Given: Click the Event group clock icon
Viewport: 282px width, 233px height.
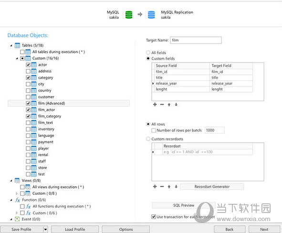Looking at the screenshot, I should pos(17,219).
